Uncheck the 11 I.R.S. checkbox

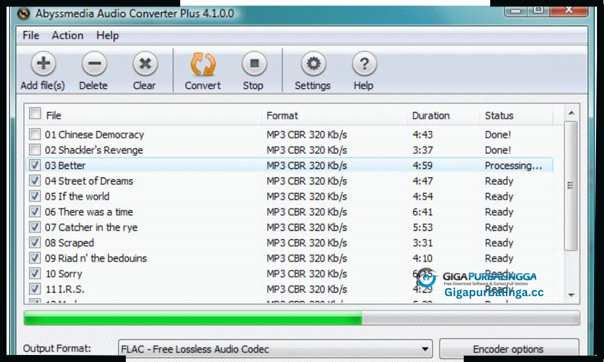35,289
